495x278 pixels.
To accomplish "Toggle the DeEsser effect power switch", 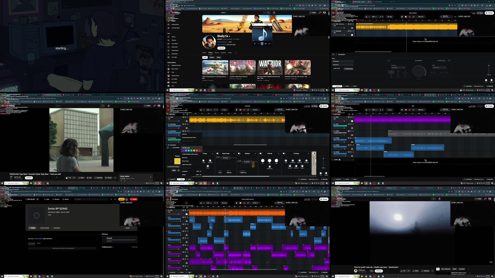I will coord(239,153).
